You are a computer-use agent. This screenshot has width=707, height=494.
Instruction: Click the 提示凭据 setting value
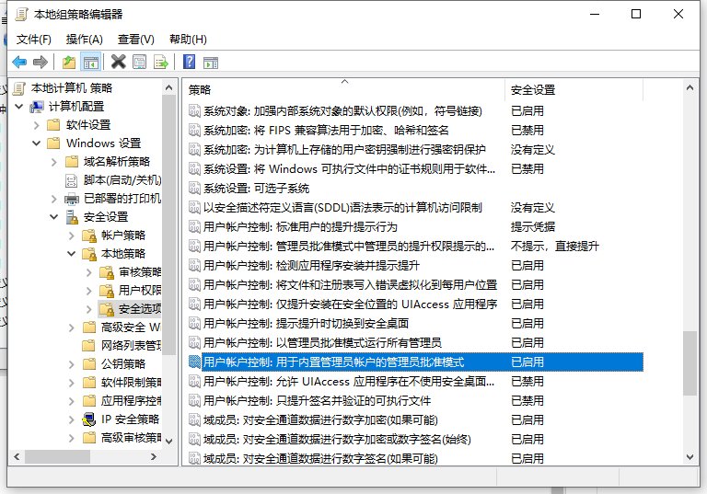532,226
